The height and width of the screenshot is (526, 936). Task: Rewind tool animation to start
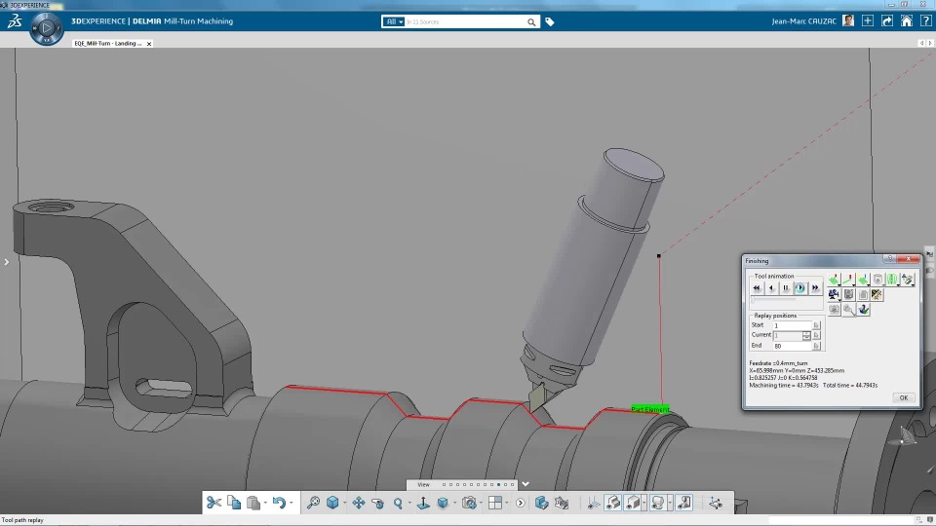pos(757,288)
